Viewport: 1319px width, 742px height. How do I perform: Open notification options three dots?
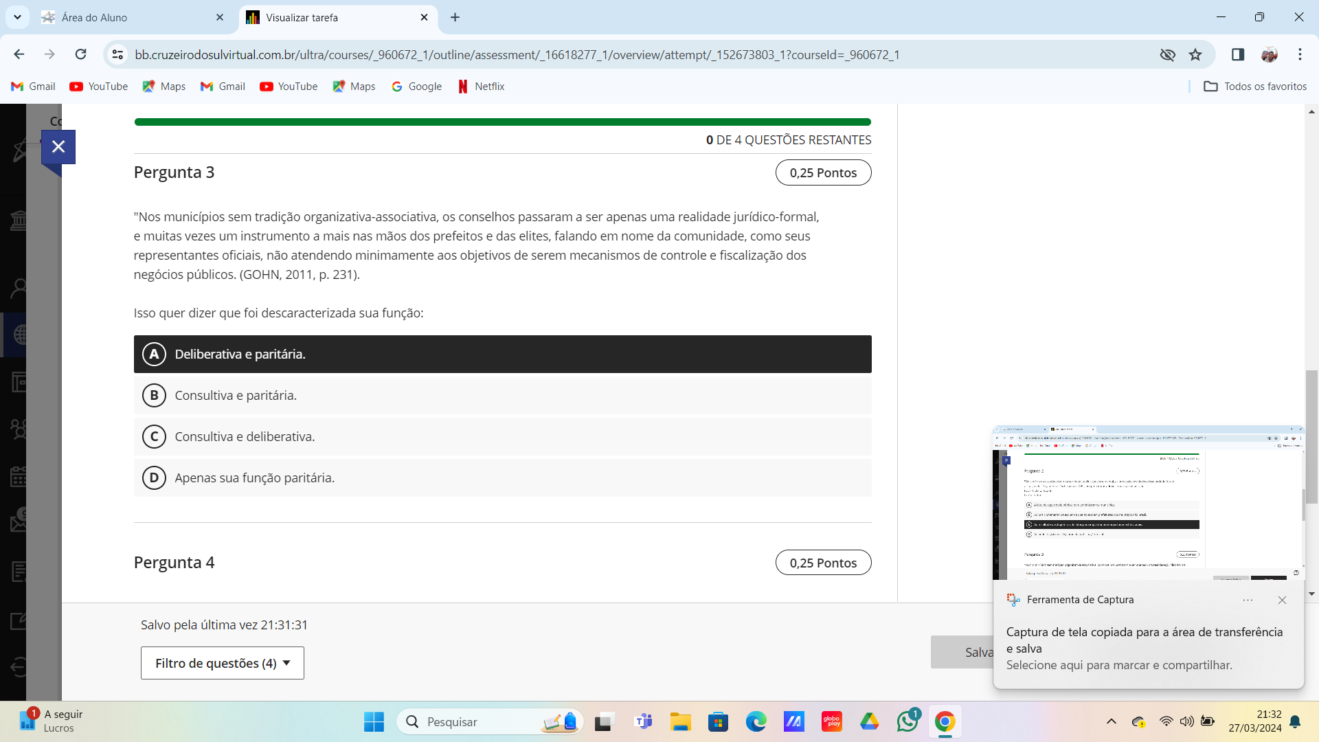1248,600
